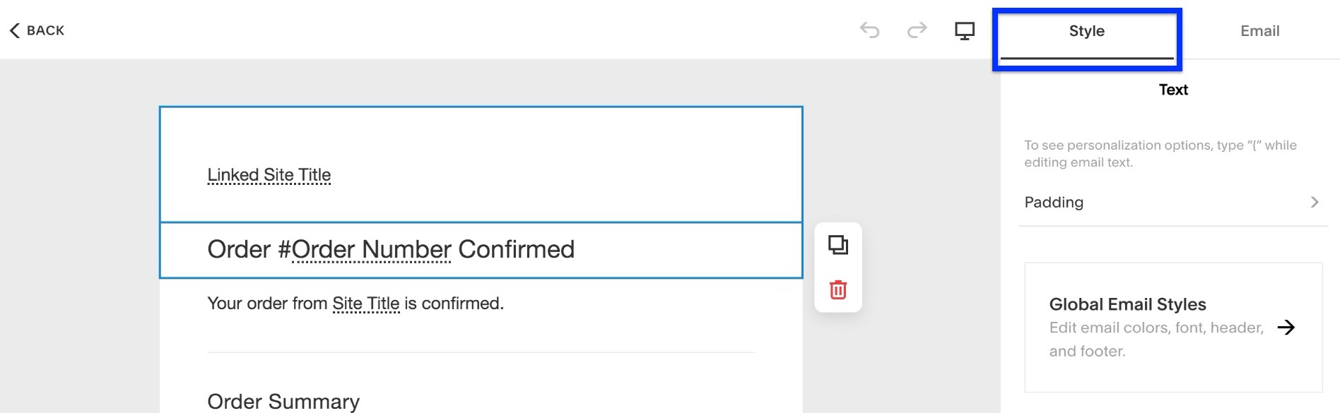
Task: Select the Order Number variable token
Action: click(x=371, y=249)
